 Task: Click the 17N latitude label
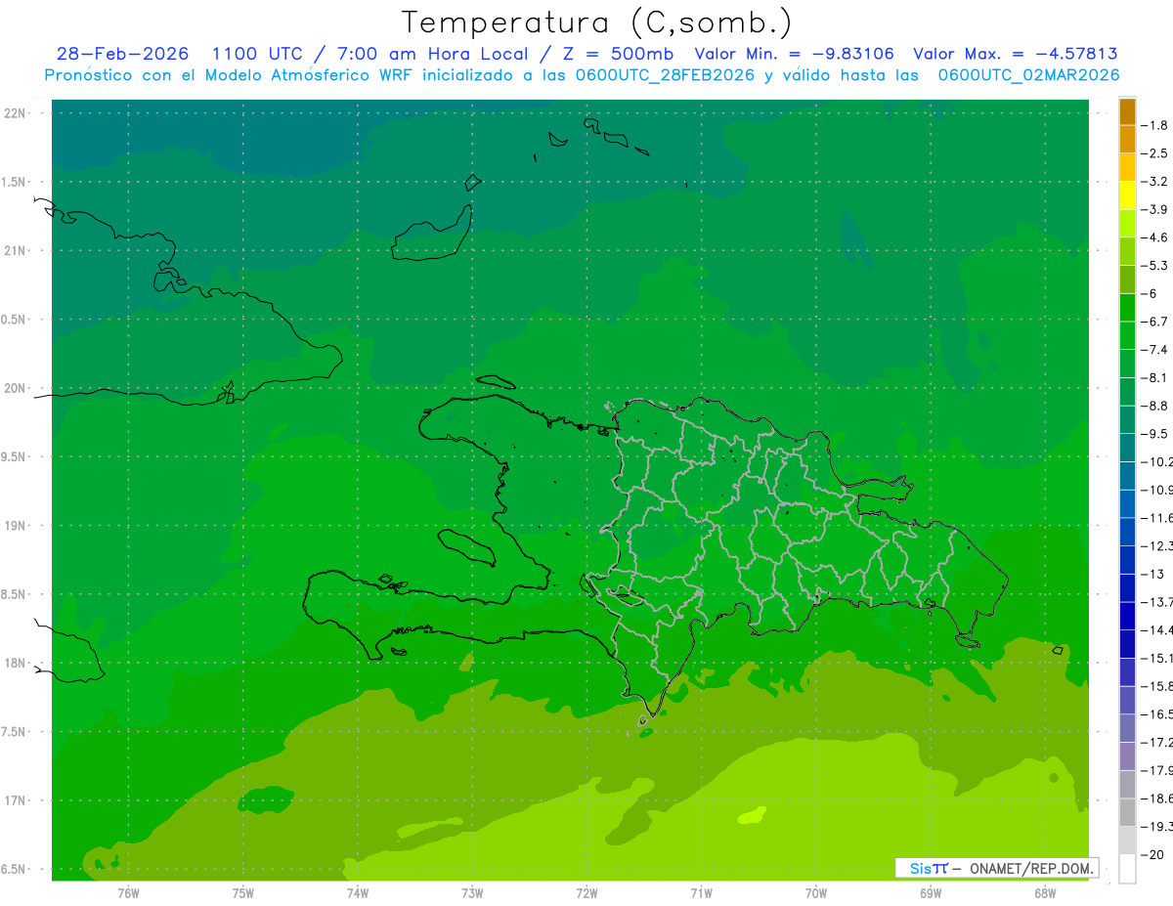pos(16,800)
